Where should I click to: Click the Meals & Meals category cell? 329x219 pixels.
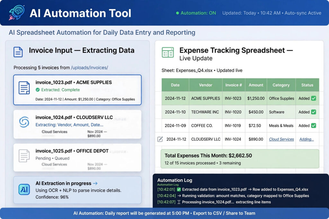point(281,126)
